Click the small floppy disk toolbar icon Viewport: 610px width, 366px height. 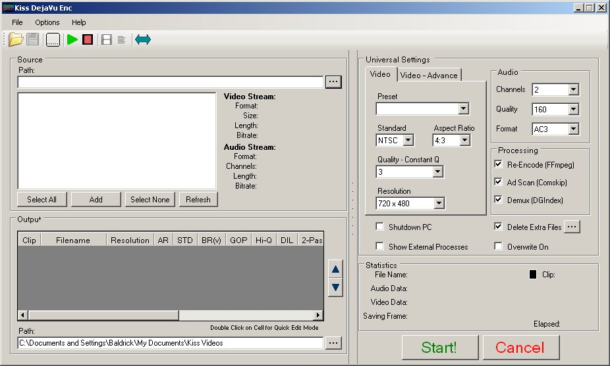tap(107, 39)
